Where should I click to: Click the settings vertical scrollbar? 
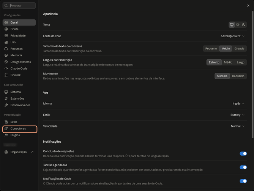click(x=252, y=75)
